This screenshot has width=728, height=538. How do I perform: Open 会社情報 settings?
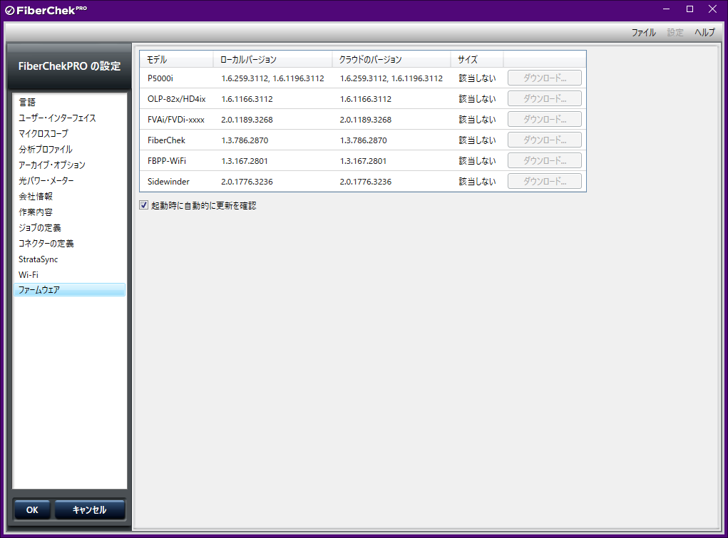70,197
